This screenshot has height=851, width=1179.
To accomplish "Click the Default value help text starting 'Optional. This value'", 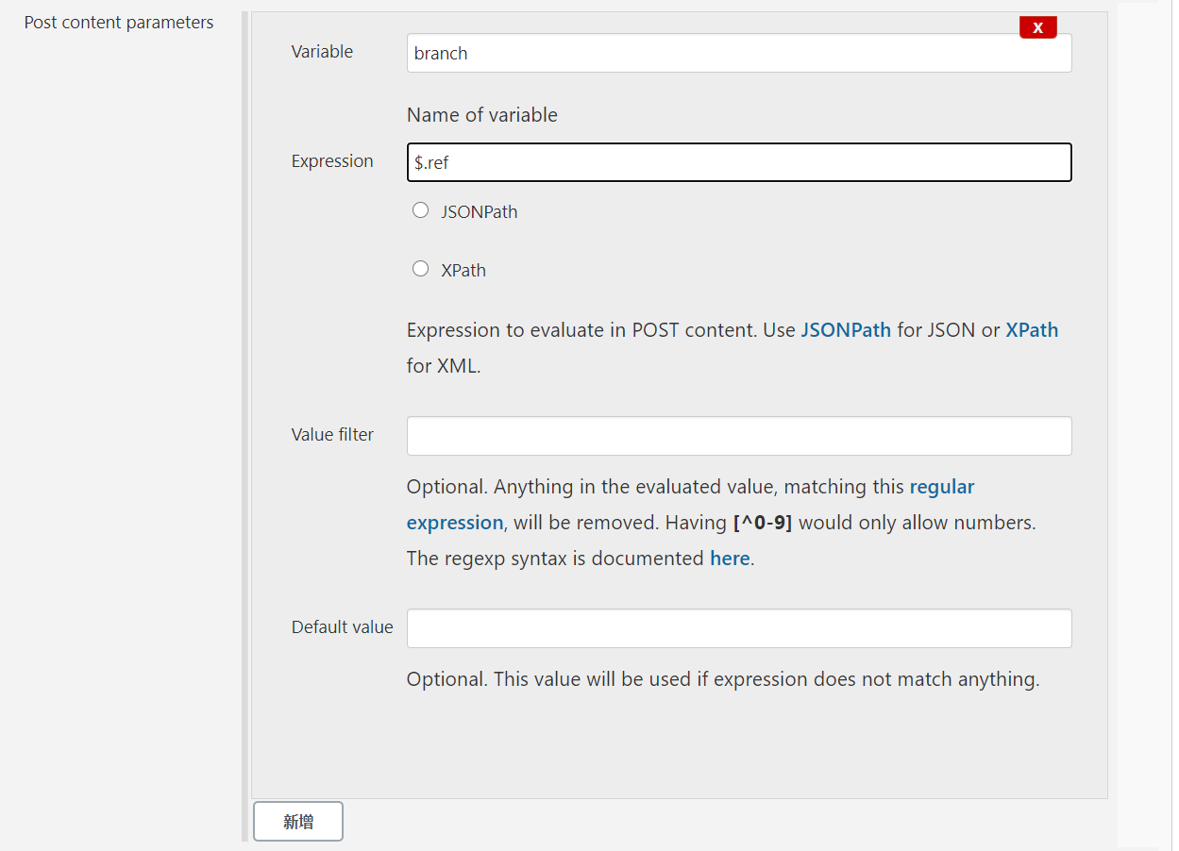I will coord(722,679).
